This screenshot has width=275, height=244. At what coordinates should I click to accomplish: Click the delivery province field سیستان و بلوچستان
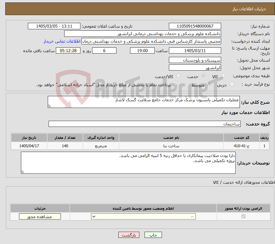(x=195, y=60)
